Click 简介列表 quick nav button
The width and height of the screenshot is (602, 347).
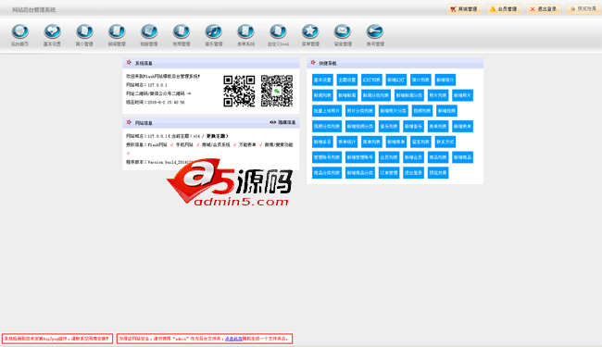pyautogui.click(x=420, y=81)
